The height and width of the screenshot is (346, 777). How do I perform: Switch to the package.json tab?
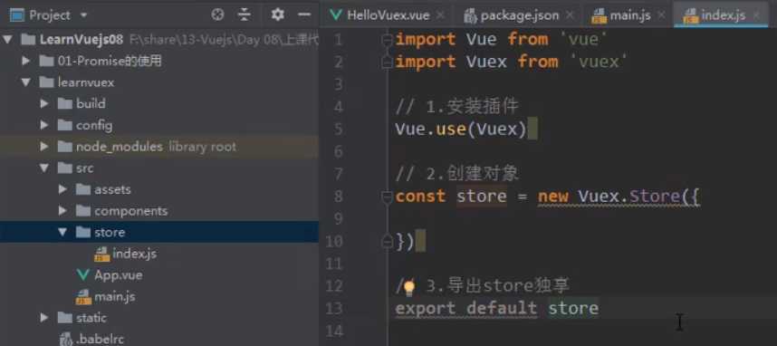pyautogui.click(x=519, y=15)
